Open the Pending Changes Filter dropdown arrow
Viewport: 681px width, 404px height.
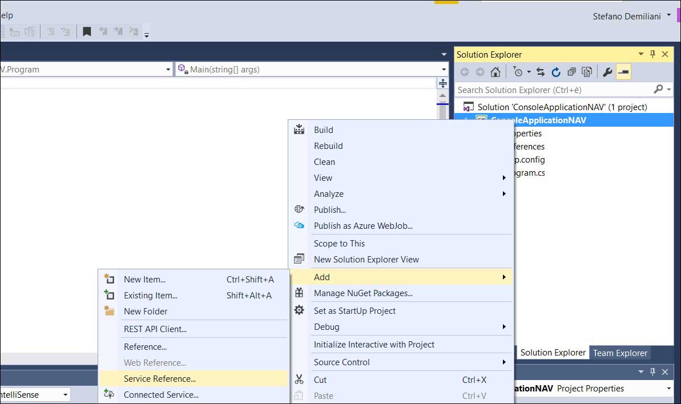tap(529, 72)
